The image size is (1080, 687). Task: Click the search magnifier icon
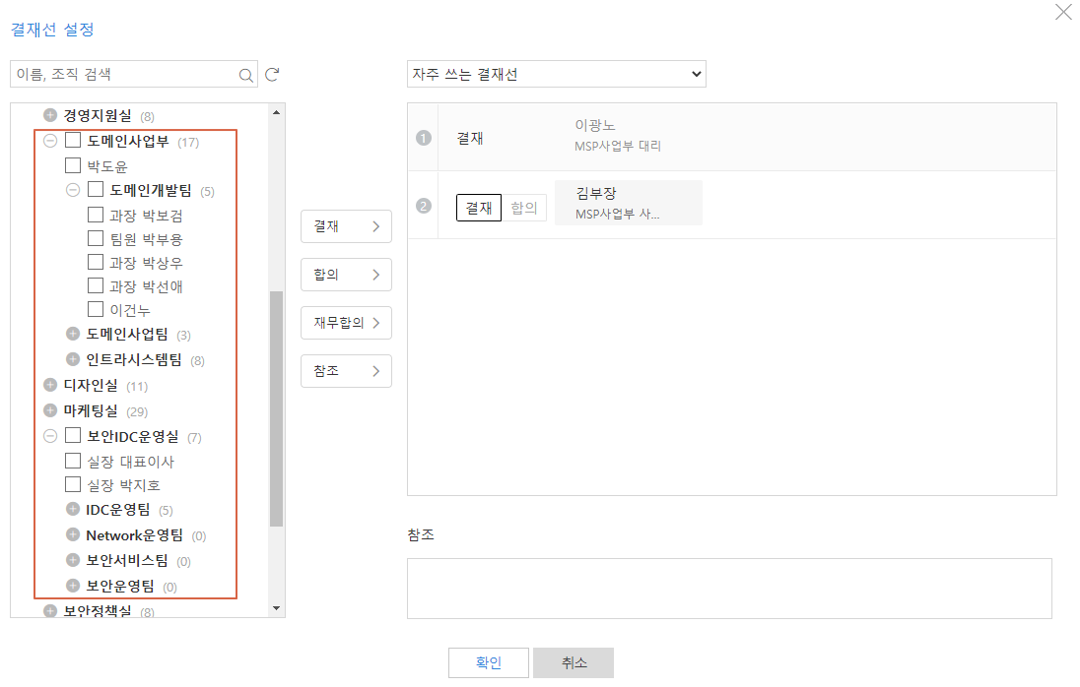pyautogui.click(x=245, y=75)
